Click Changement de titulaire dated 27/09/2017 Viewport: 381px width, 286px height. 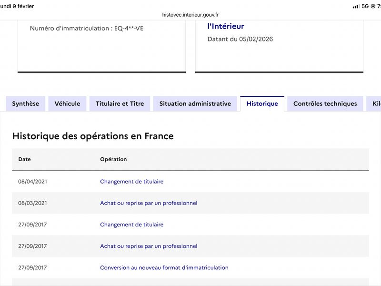point(132,225)
